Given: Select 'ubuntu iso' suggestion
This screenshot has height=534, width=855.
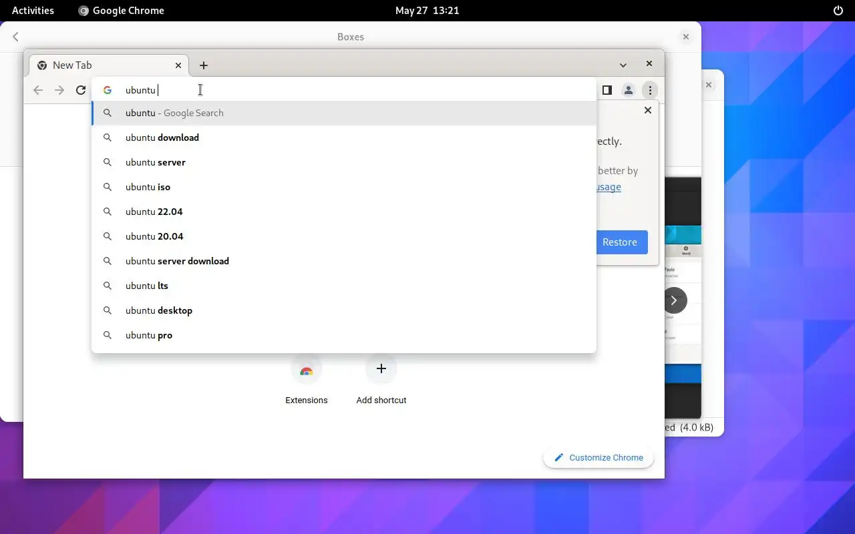Looking at the screenshot, I should (x=343, y=187).
